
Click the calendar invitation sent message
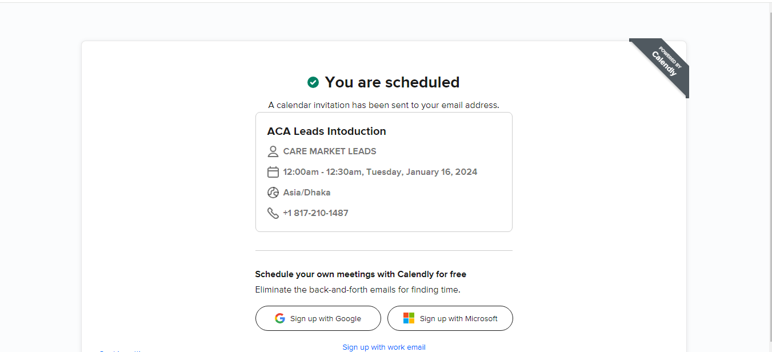click(384, 105)
